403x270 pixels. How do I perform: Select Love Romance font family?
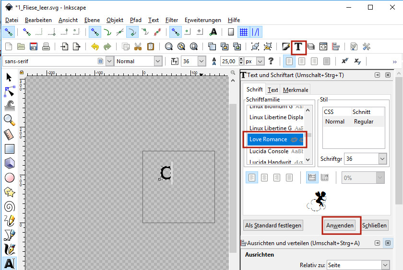pos(275,139)
